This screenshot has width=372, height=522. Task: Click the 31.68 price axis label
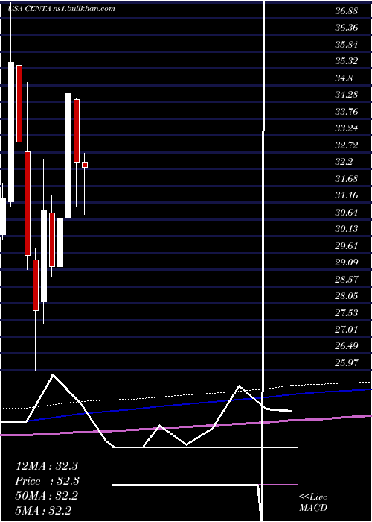click(x=347, y=179)
